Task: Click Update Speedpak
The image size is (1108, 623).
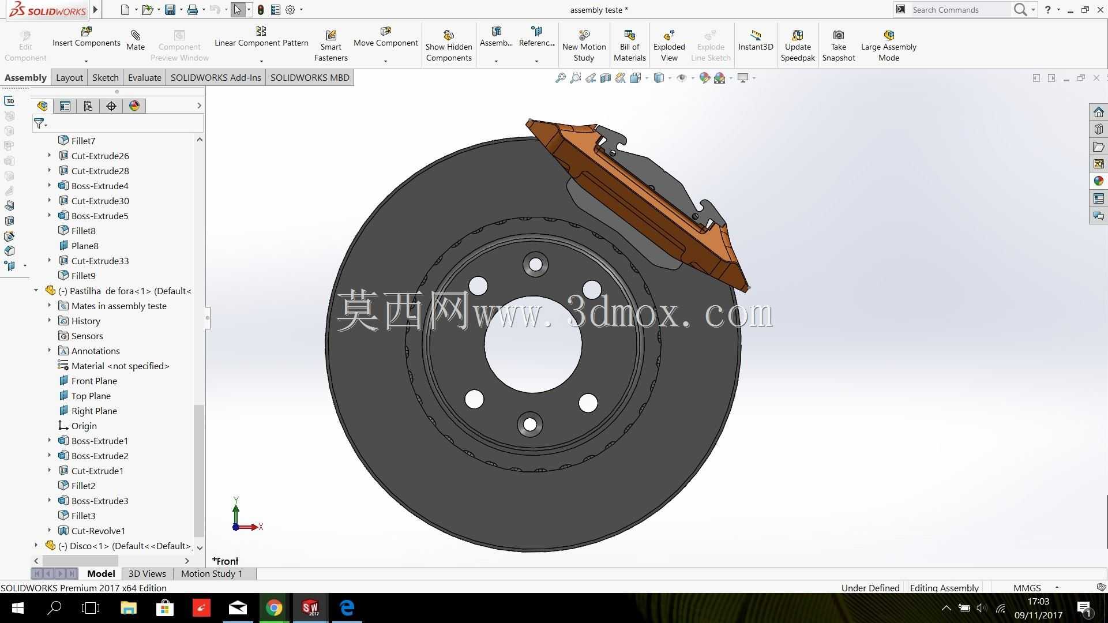Action: (798, 46)
